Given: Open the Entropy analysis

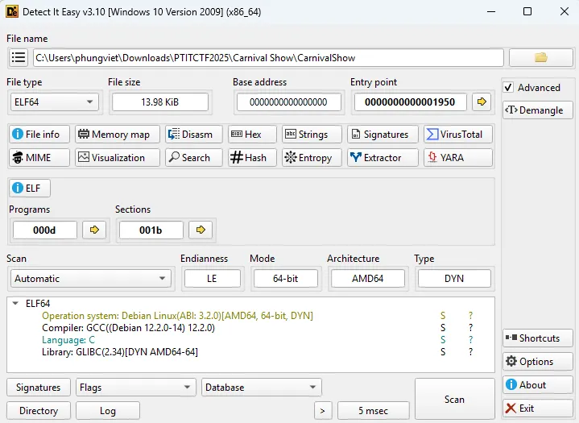Looking at the screenshot, I should point(308,158).
